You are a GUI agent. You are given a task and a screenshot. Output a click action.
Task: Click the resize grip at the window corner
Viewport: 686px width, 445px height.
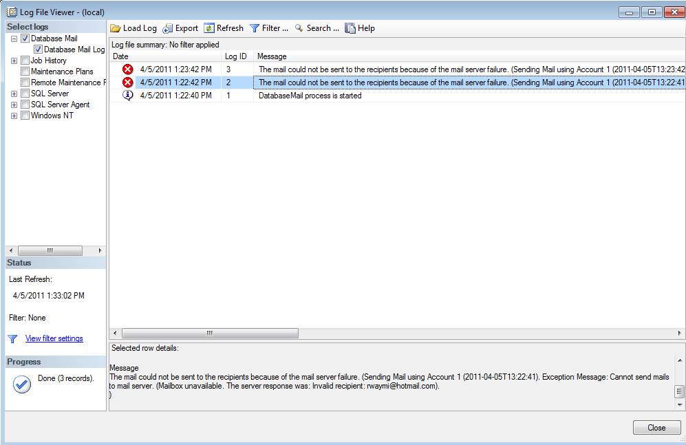(683, 439)
